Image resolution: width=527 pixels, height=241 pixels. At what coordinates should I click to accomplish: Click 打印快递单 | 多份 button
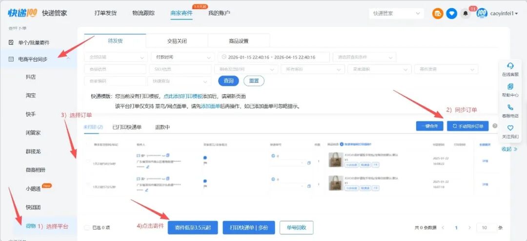tap(249, 227)
